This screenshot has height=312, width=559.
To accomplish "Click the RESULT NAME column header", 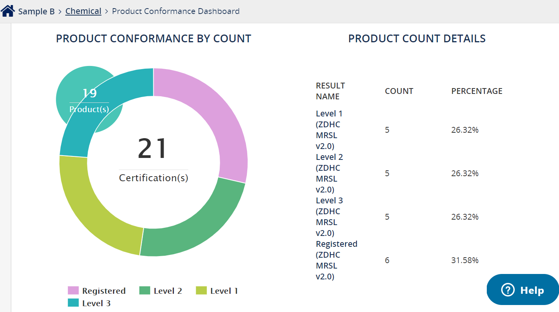I will coord(330,91).
